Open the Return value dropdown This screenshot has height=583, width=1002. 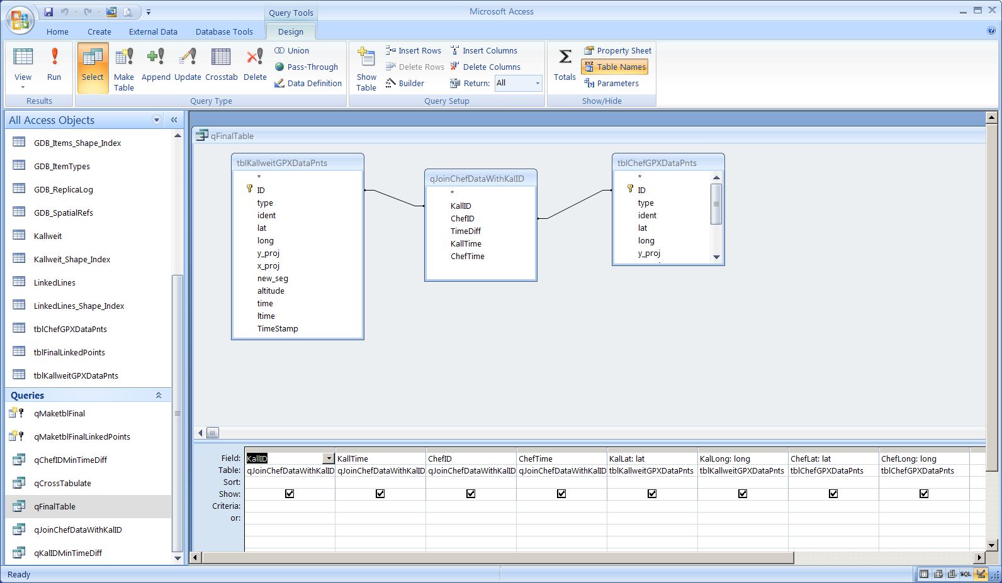coord(537,83)
